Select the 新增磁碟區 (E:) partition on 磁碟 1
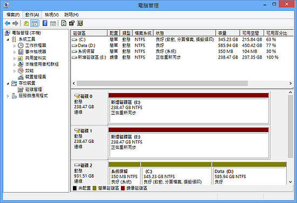 [188, 143]
